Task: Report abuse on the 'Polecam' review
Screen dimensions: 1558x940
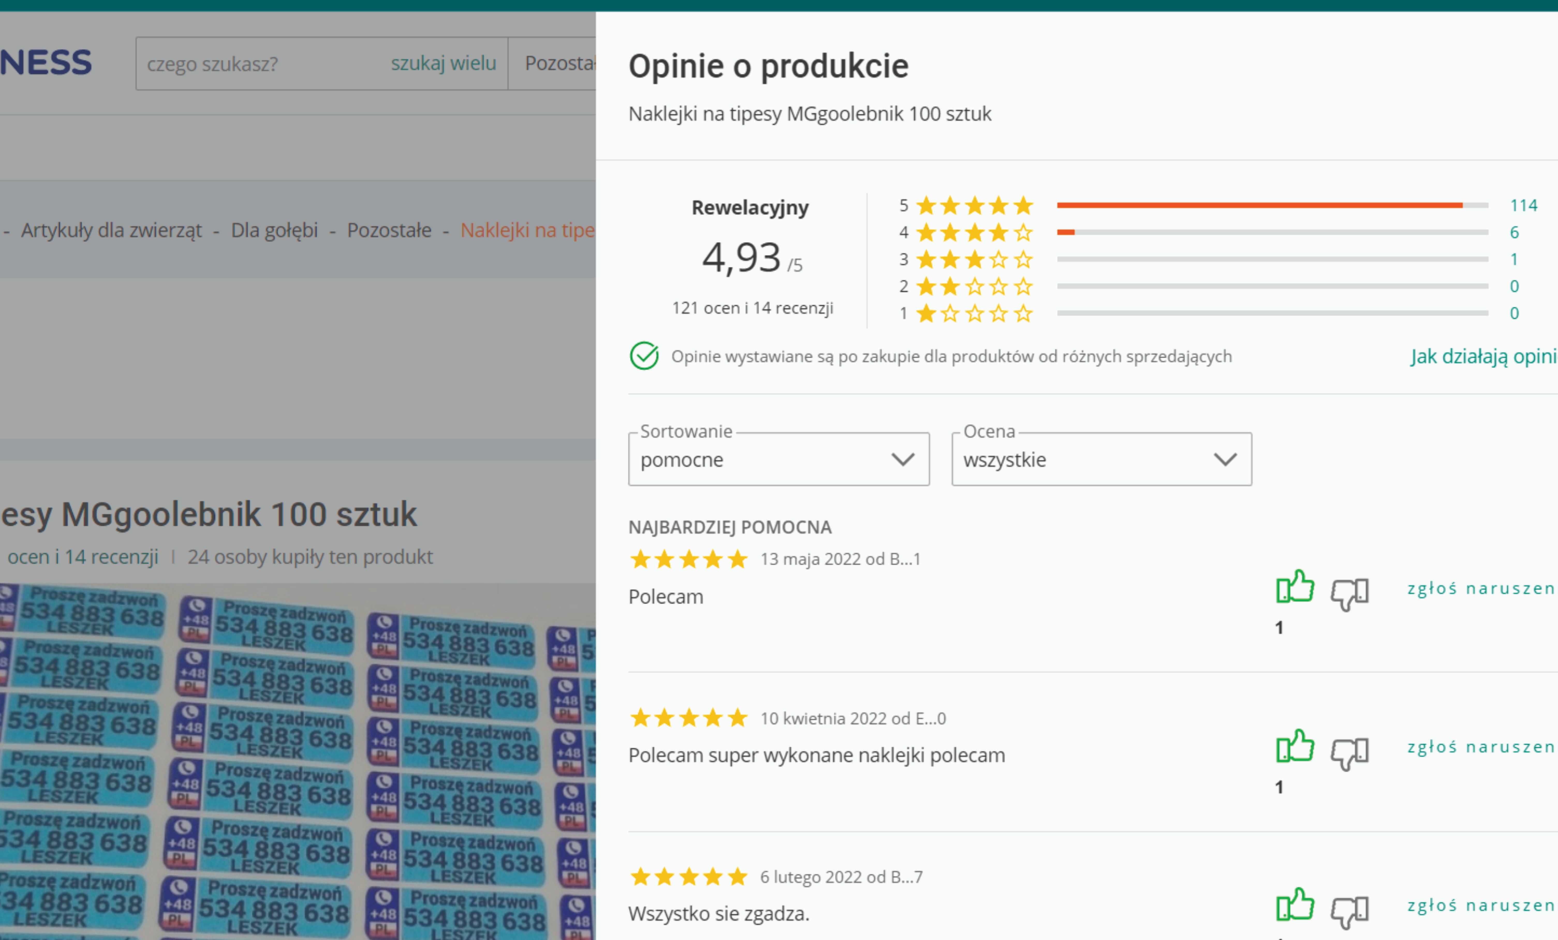Action: coord(1481,589)
